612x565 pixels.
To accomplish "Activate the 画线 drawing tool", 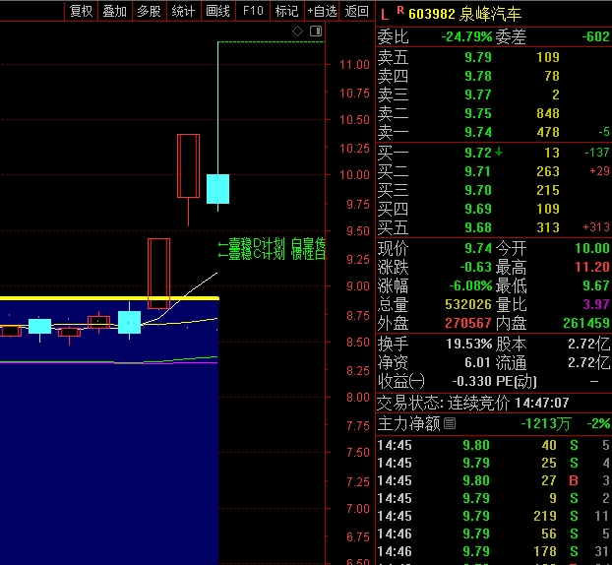I will point(217,11).
